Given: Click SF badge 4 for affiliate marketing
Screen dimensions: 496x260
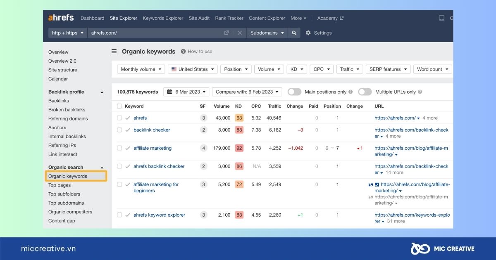Looking at the screenshot, I should point(203,148).
